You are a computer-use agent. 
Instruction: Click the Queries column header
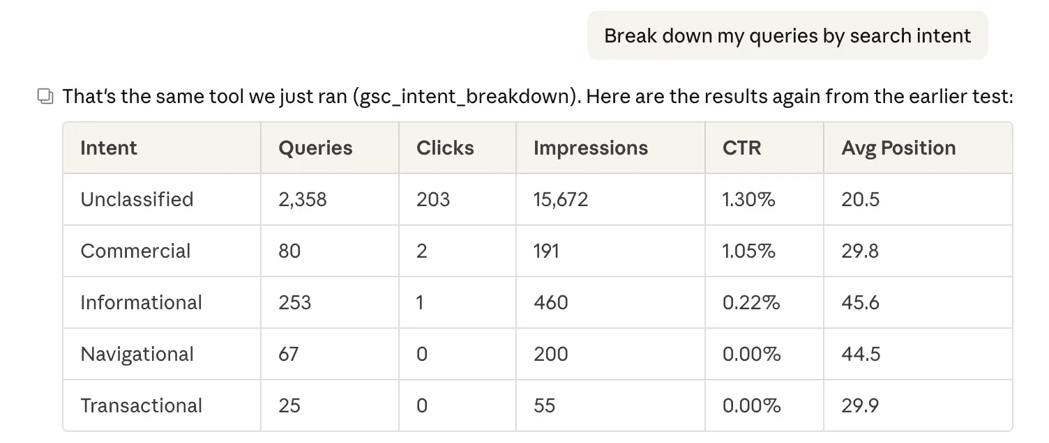(x=315, y=148)
